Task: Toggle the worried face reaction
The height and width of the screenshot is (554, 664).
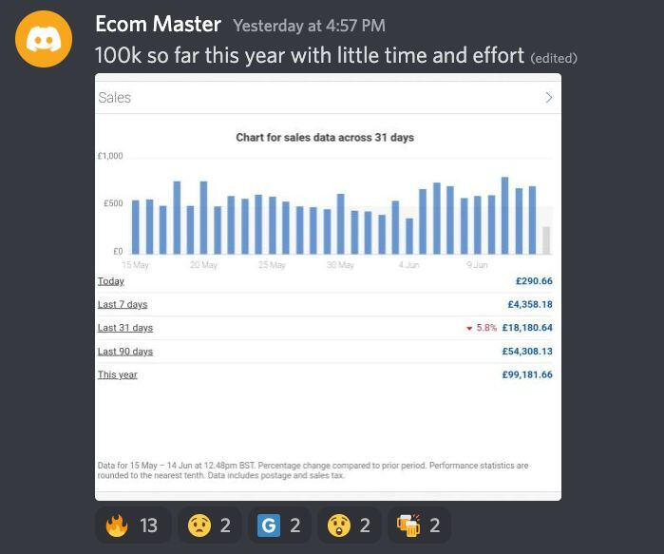Action: coord(210,525)
